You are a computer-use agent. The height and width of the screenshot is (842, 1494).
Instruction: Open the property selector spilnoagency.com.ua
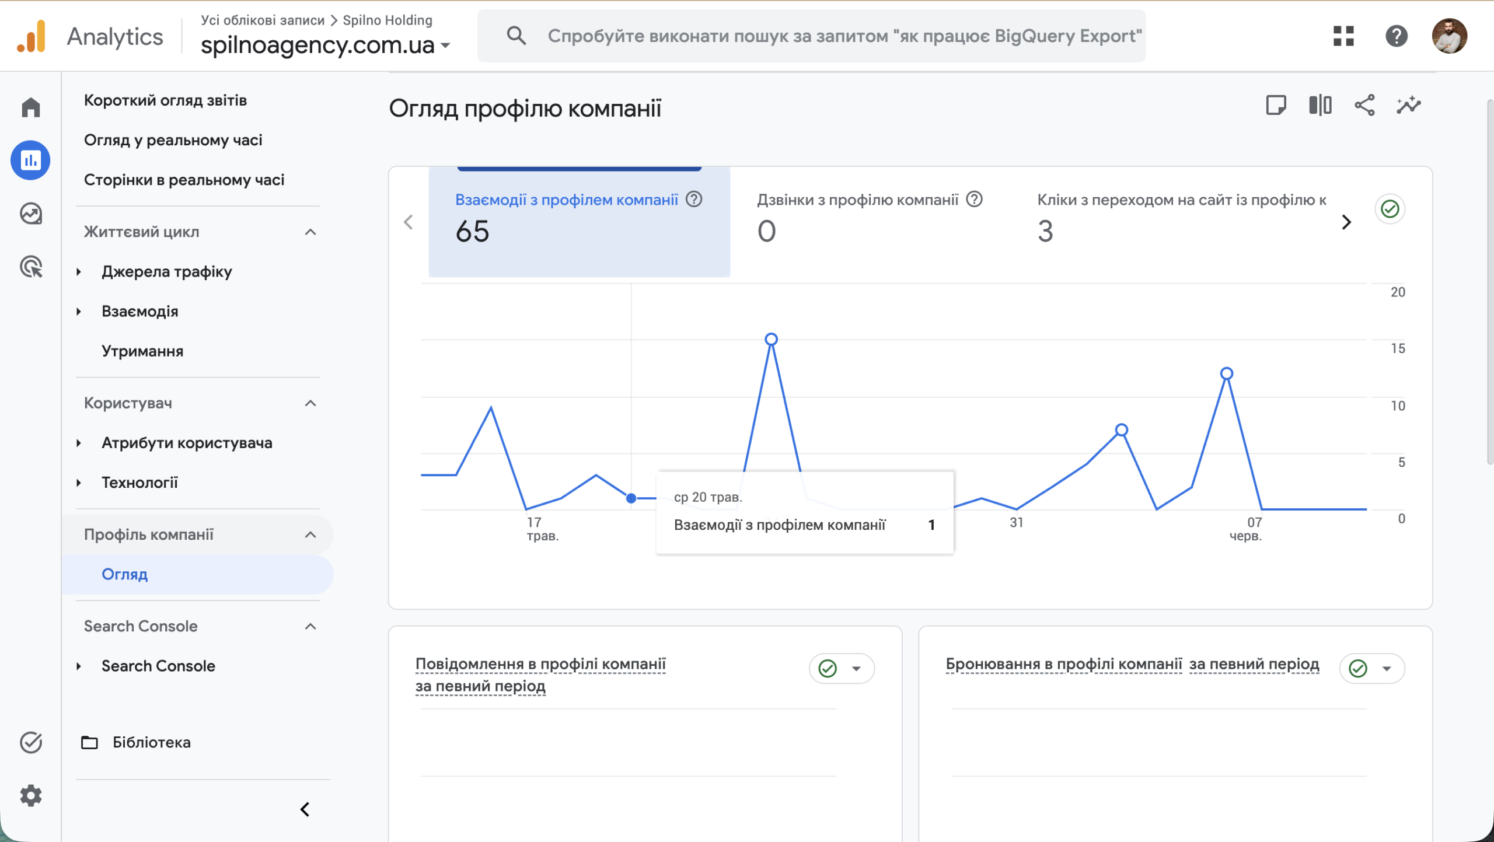click(x=325, y=45)
